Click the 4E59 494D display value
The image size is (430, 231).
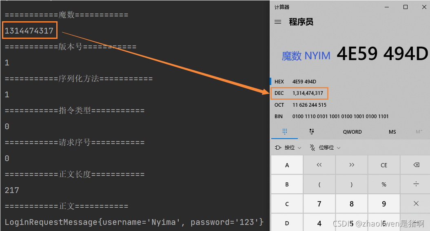(382, 54)
